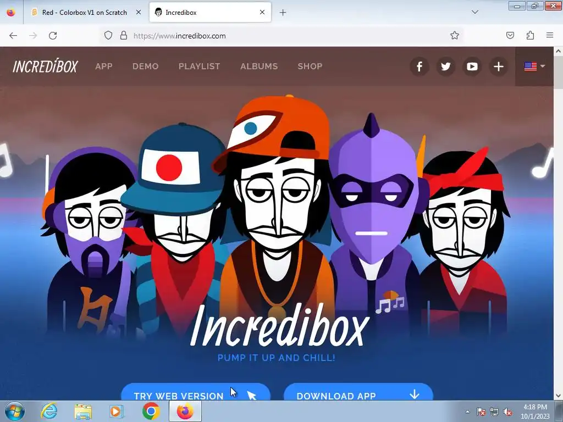
Task: Click the page scrollbar up arrow
Action: click(x=558, y=51)
